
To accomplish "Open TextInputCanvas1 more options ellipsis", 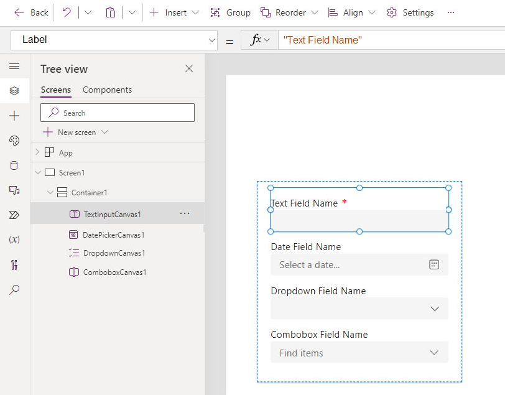I will click(x=185, y=213).
